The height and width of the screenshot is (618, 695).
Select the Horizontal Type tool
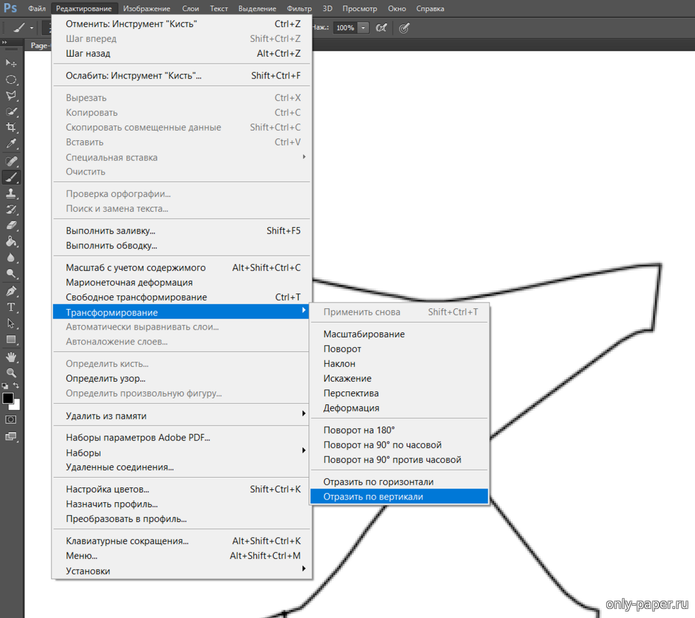(12, 307)
